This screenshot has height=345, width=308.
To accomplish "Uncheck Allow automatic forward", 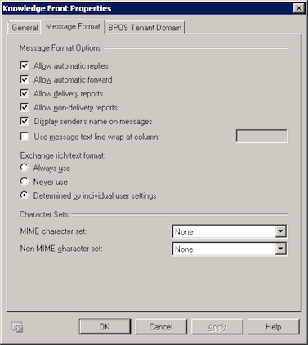I will pyautogui.click(x=25, y=79).
